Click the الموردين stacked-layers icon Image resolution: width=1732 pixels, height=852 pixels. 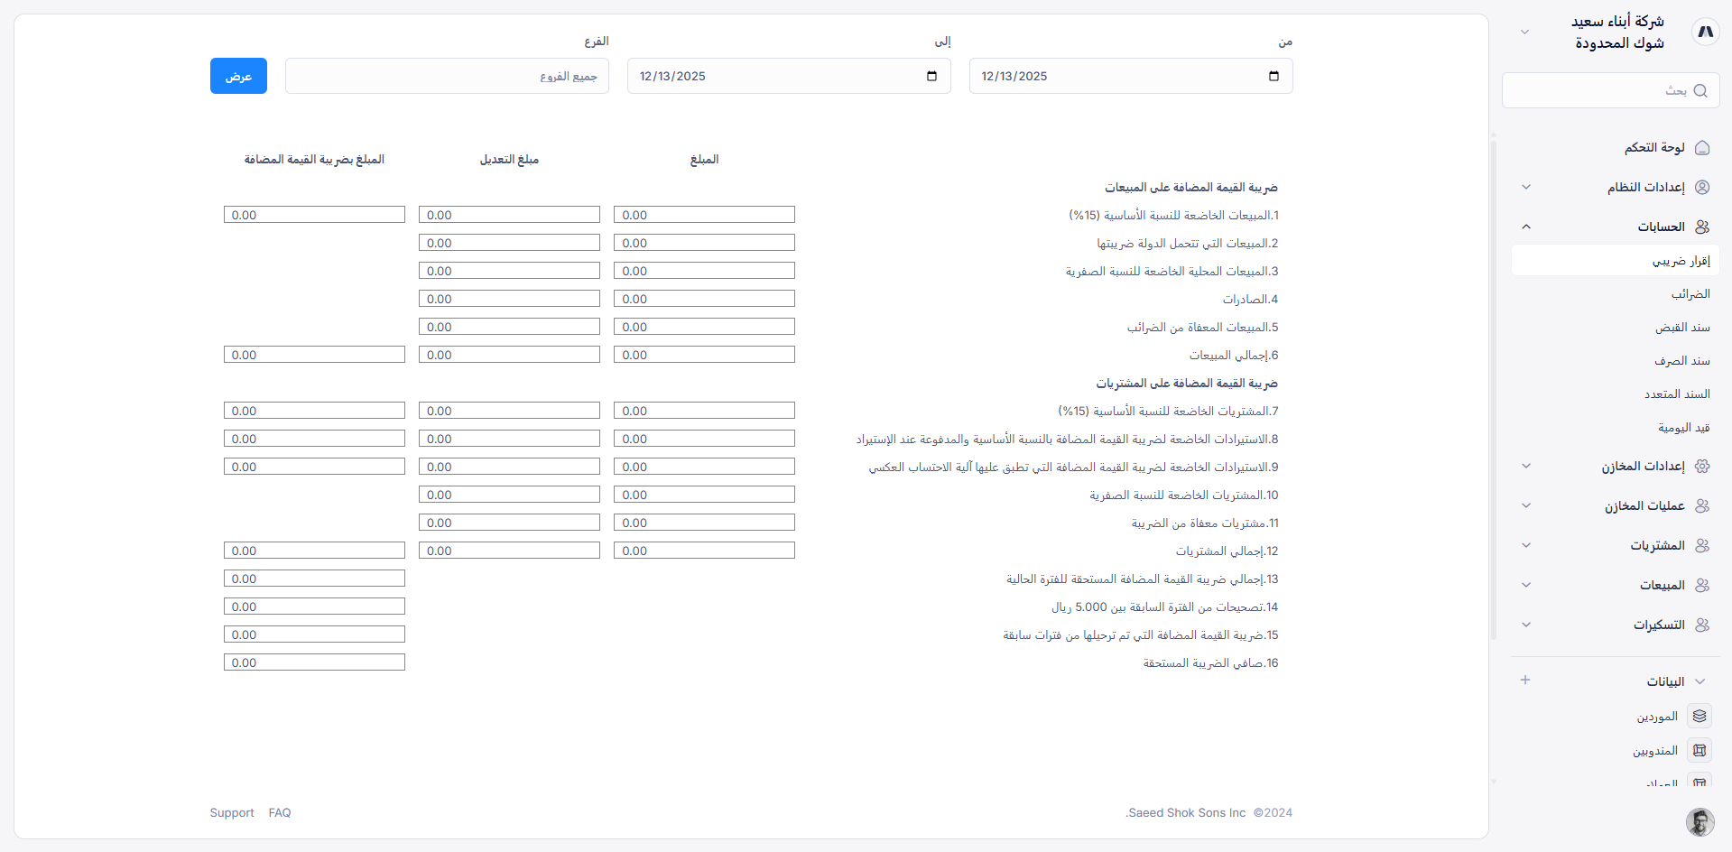tap(1700, 715)
